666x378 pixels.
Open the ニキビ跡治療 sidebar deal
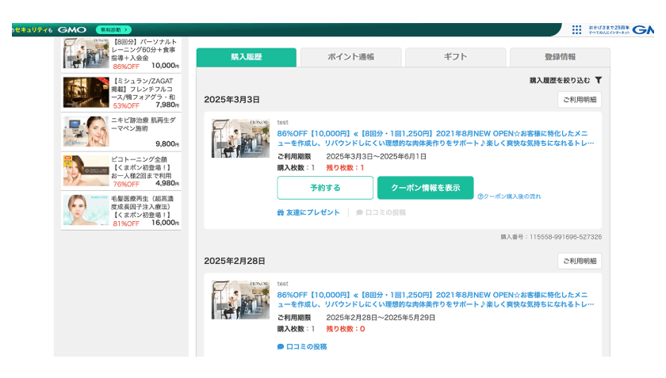click(x=121, y=132)
